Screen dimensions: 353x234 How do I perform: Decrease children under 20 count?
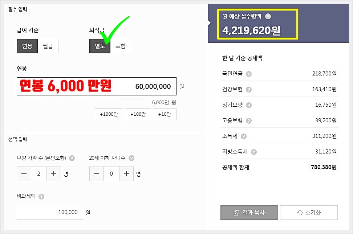[x=97, y=174]
